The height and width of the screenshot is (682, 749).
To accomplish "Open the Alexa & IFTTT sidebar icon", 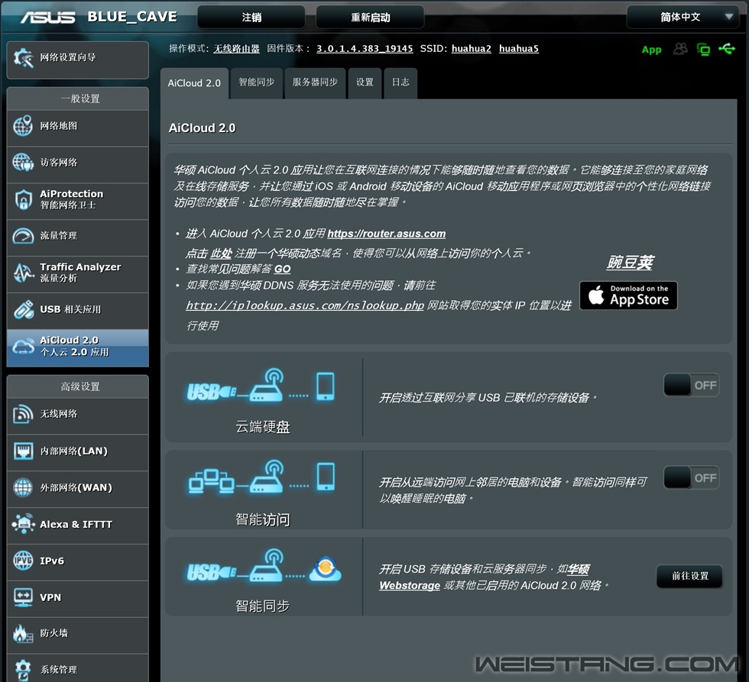I will click(x=23, y=525).
